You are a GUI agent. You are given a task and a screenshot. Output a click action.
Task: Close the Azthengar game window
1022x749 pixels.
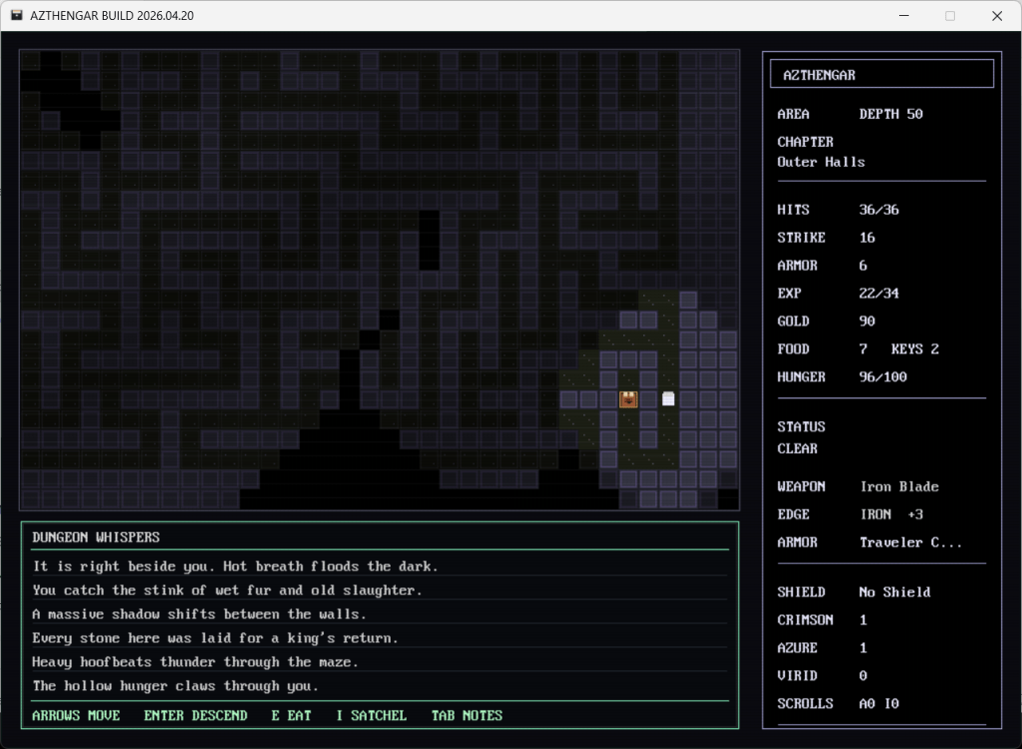pyautogui.click(x=996, y=16)
